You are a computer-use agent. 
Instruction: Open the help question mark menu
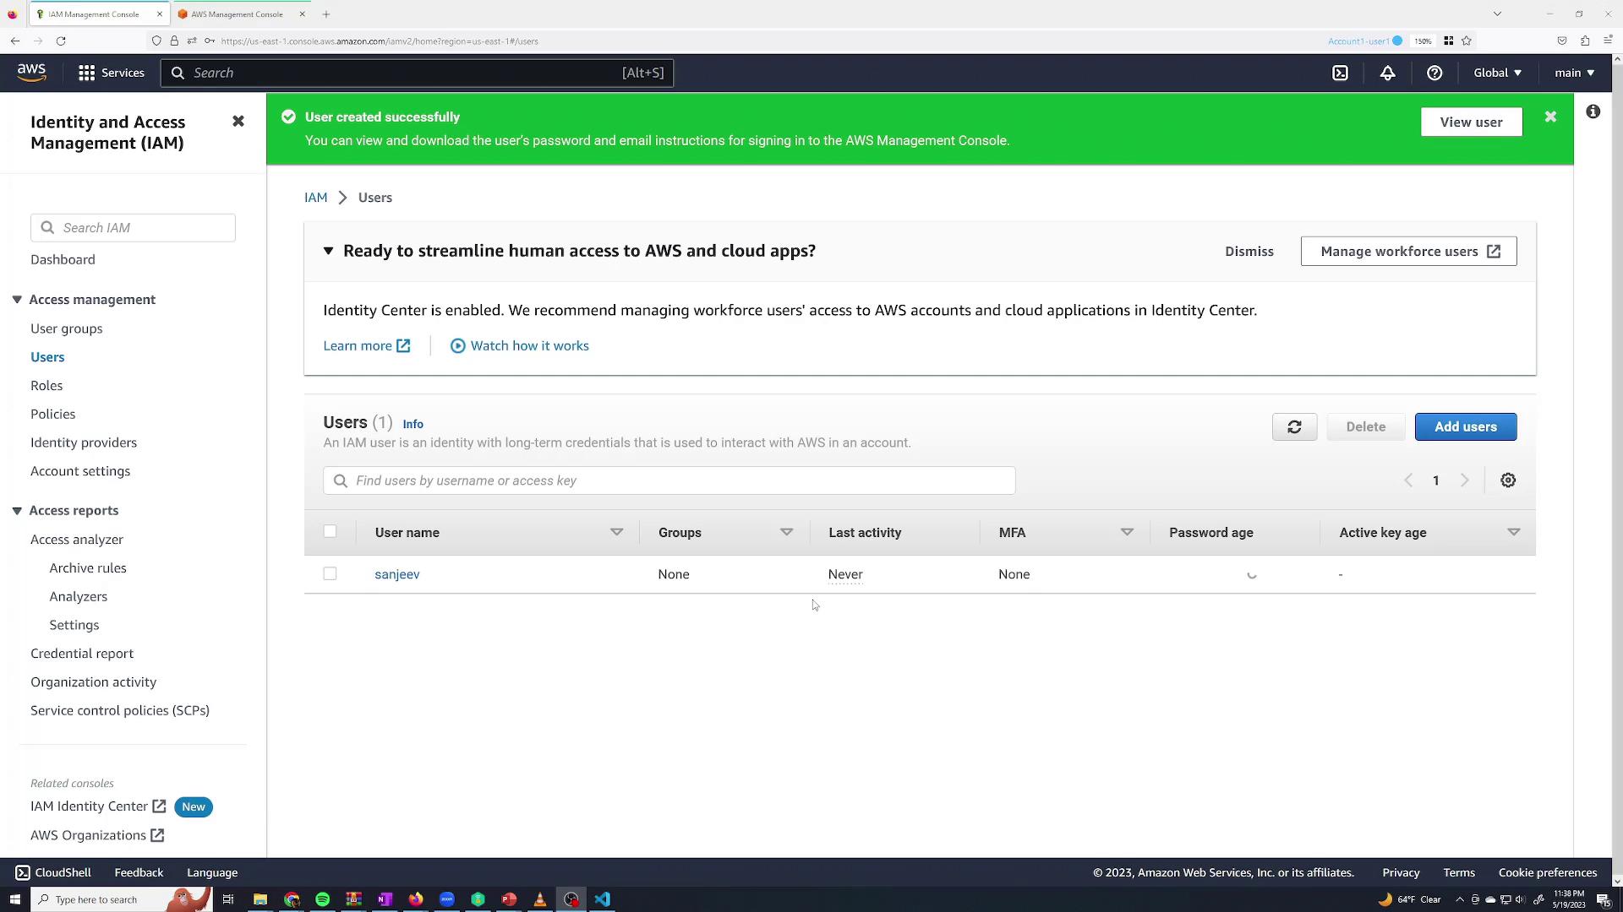(1434, 73)
